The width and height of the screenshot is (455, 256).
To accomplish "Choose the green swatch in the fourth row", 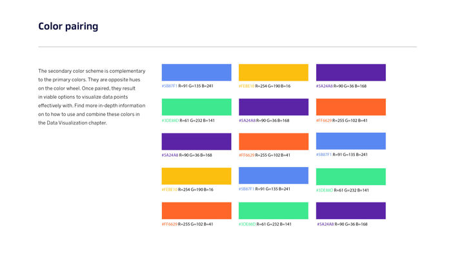I will (351, 177).
